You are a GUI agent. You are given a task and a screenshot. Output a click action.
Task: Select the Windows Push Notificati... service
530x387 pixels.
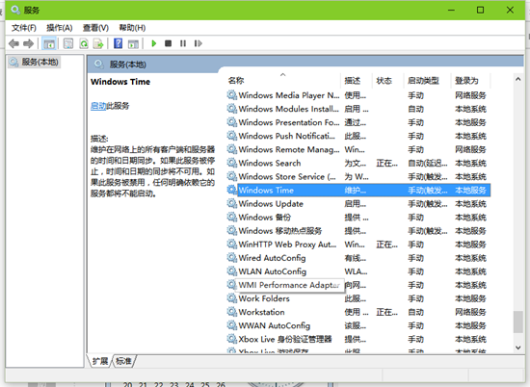[358, 136]
